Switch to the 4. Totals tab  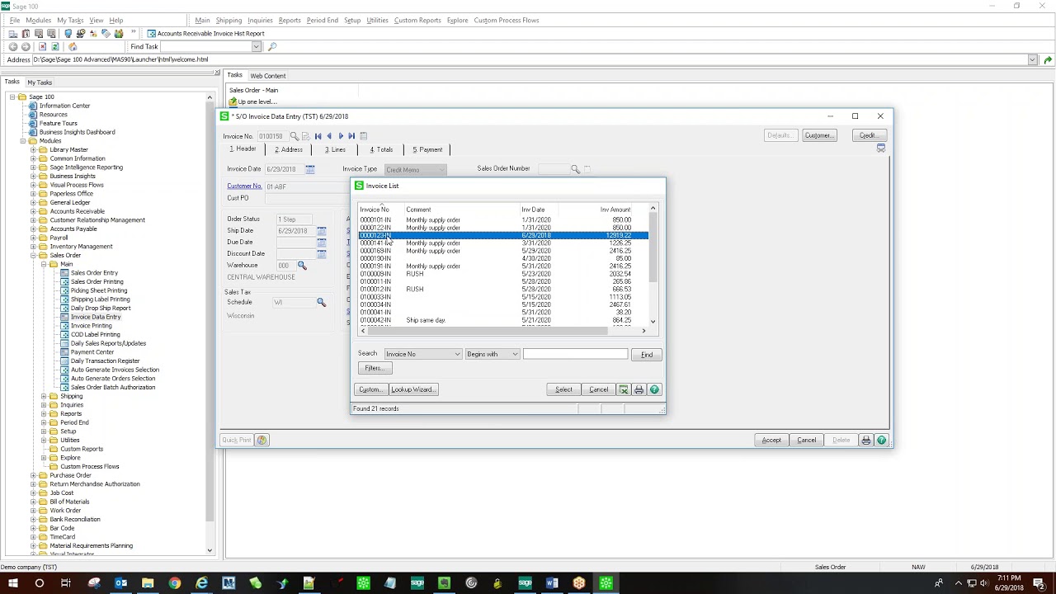381,149
